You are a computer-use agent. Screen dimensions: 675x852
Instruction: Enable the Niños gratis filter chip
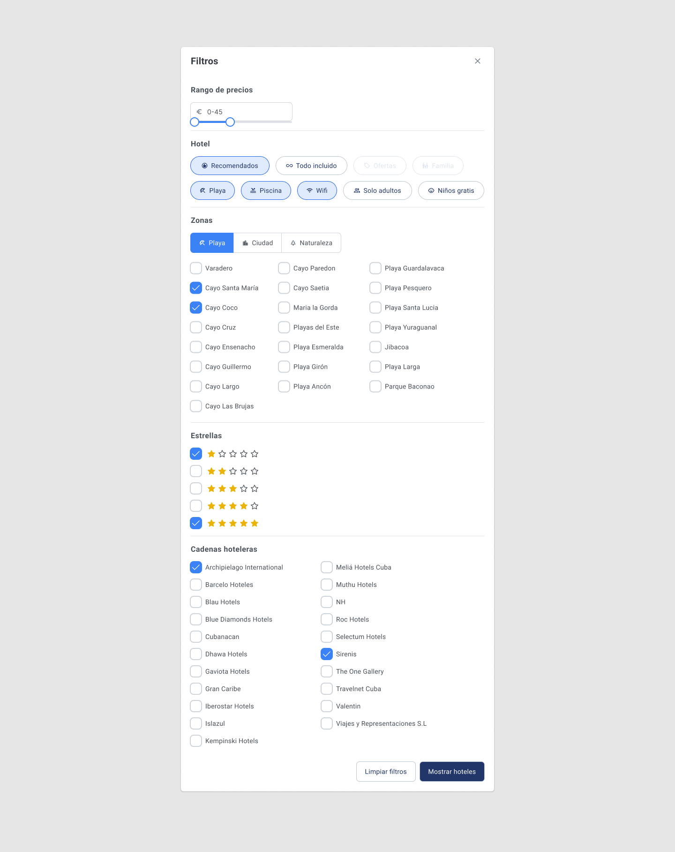pos(451,190)
